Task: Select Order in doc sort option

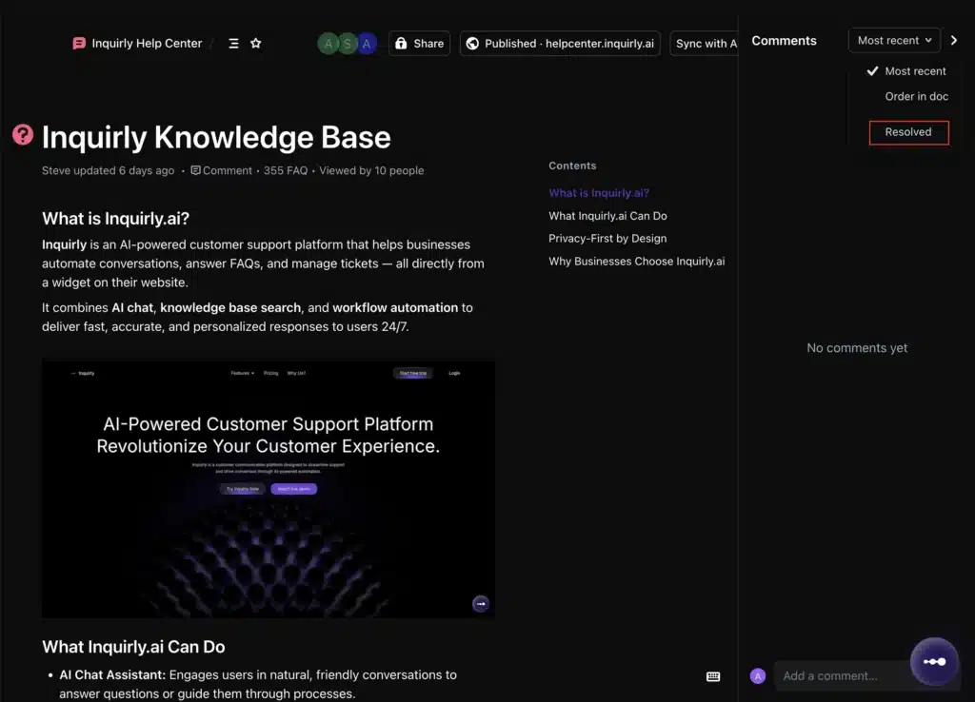Action: click(916, 96)
